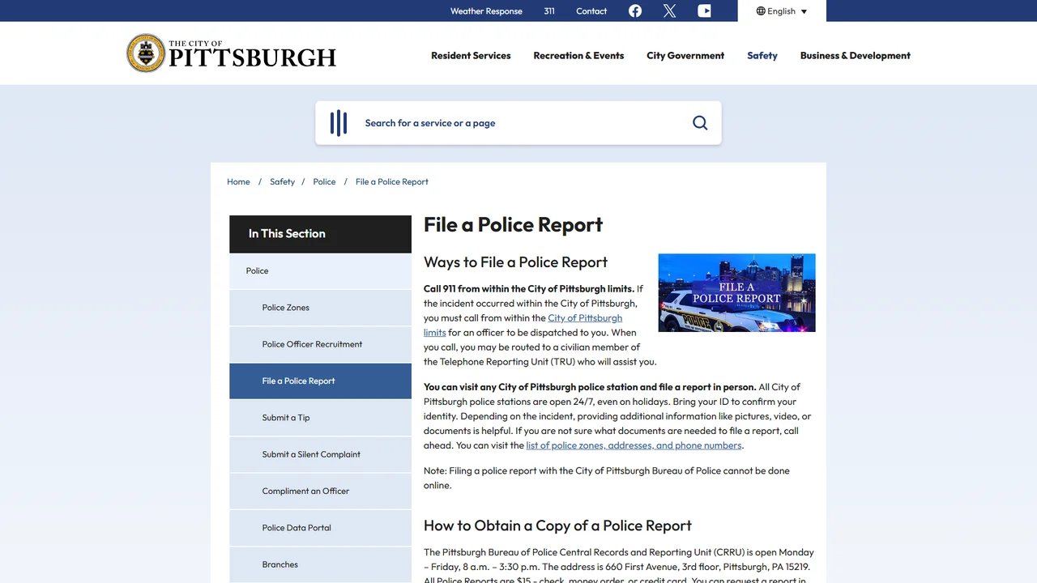Open Branches sidebar item
This screenshot has height=583, width=1037.
click(x=321, y=564)
